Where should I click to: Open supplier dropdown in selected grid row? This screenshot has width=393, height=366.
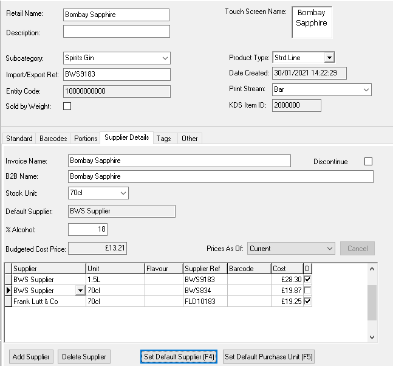pyautogui.click(x=80, y=291)
